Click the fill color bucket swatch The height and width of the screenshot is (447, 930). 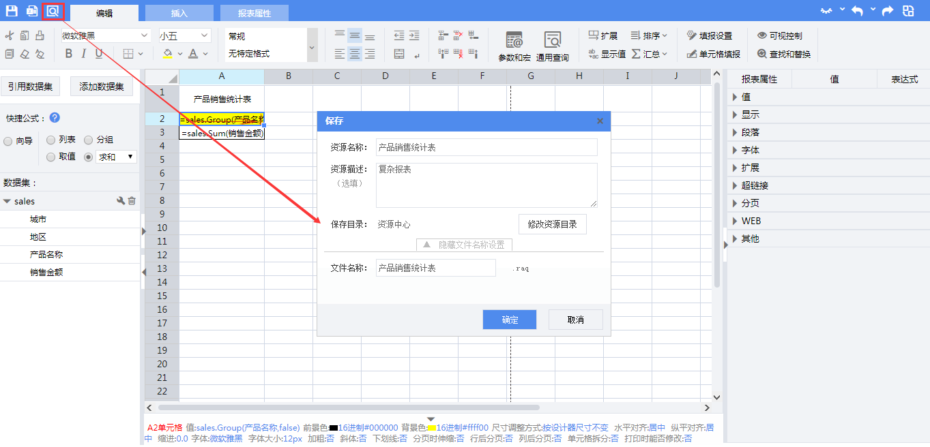168,54
